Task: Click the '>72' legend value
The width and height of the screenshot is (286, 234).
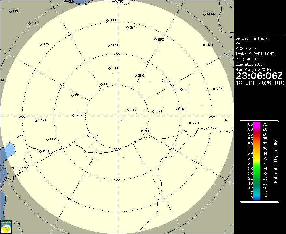Action: click(x=264, y=124)
